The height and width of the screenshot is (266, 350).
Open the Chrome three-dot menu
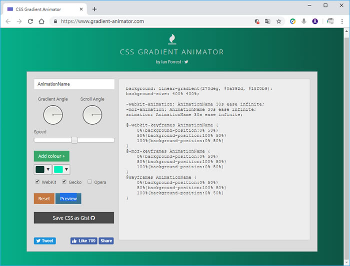click(342, 21)
